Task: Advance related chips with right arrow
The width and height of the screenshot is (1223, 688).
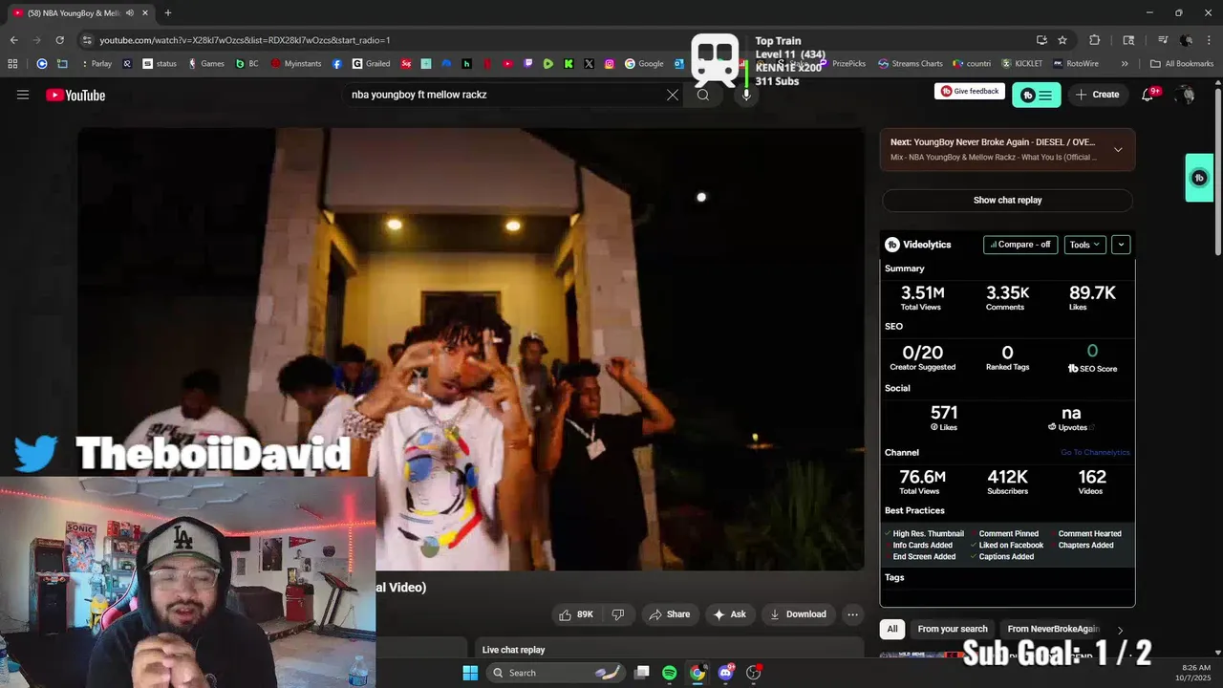Action: [x=1120, y=630]
